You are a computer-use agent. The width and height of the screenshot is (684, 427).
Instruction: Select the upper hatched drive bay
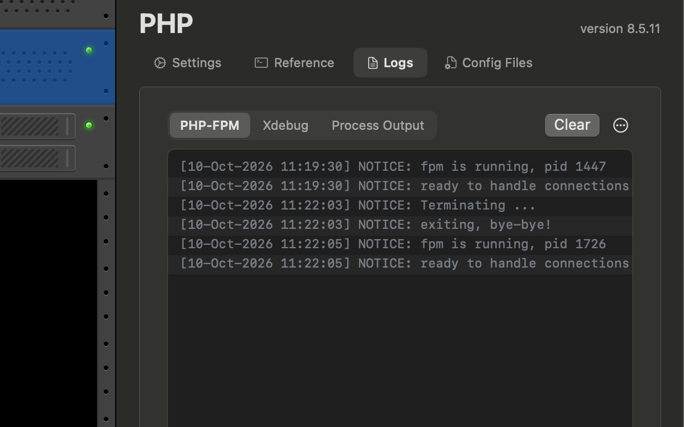click(x=37, y=126)
